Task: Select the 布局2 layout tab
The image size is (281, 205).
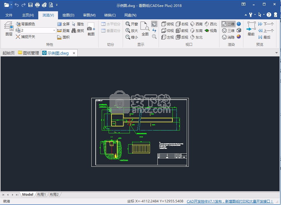Action: tap(54, 194)
